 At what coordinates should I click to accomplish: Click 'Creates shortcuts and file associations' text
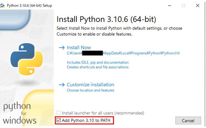(97, 67)
